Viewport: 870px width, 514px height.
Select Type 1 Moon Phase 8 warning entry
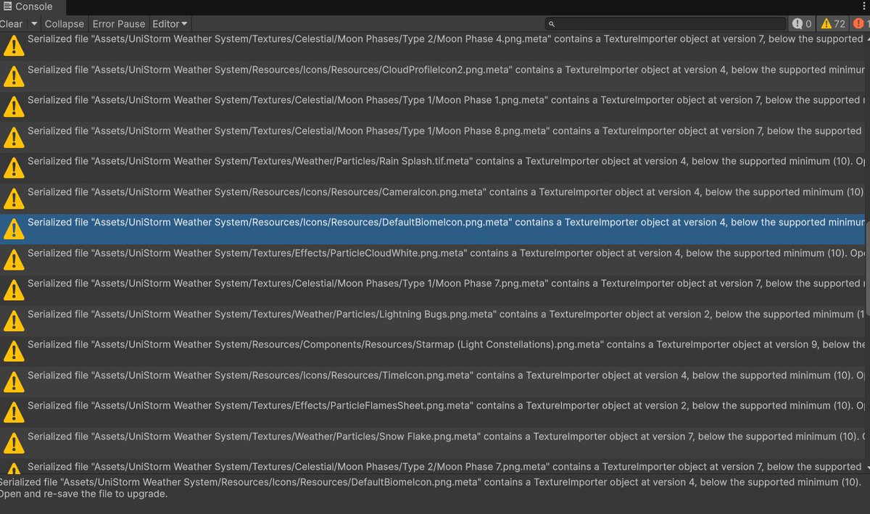(433, 138)
